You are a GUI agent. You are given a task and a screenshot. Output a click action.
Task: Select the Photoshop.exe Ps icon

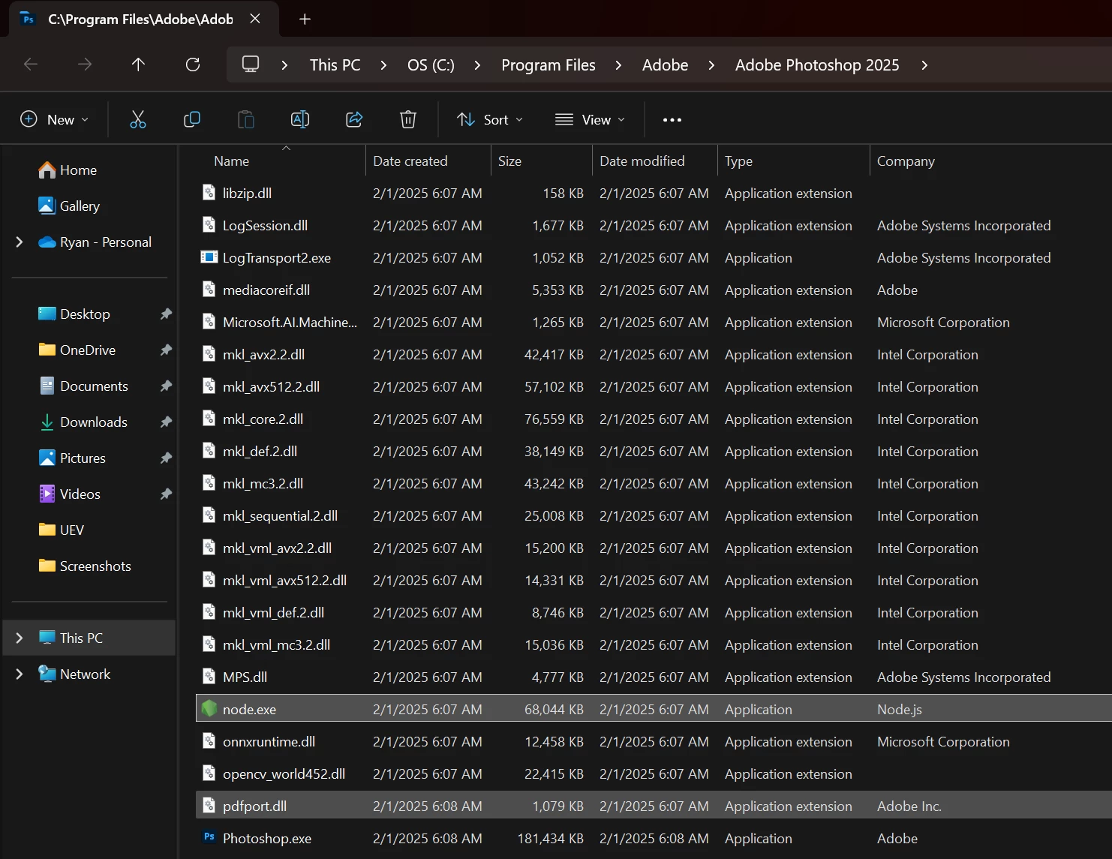[x=209, y=837]
